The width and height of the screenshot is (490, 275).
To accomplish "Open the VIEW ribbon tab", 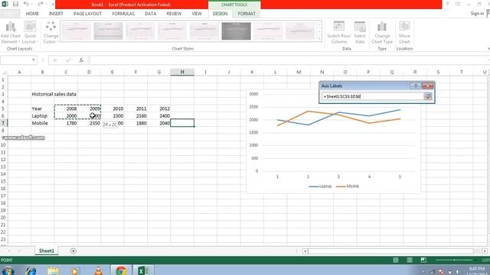I will coord(197,14).
